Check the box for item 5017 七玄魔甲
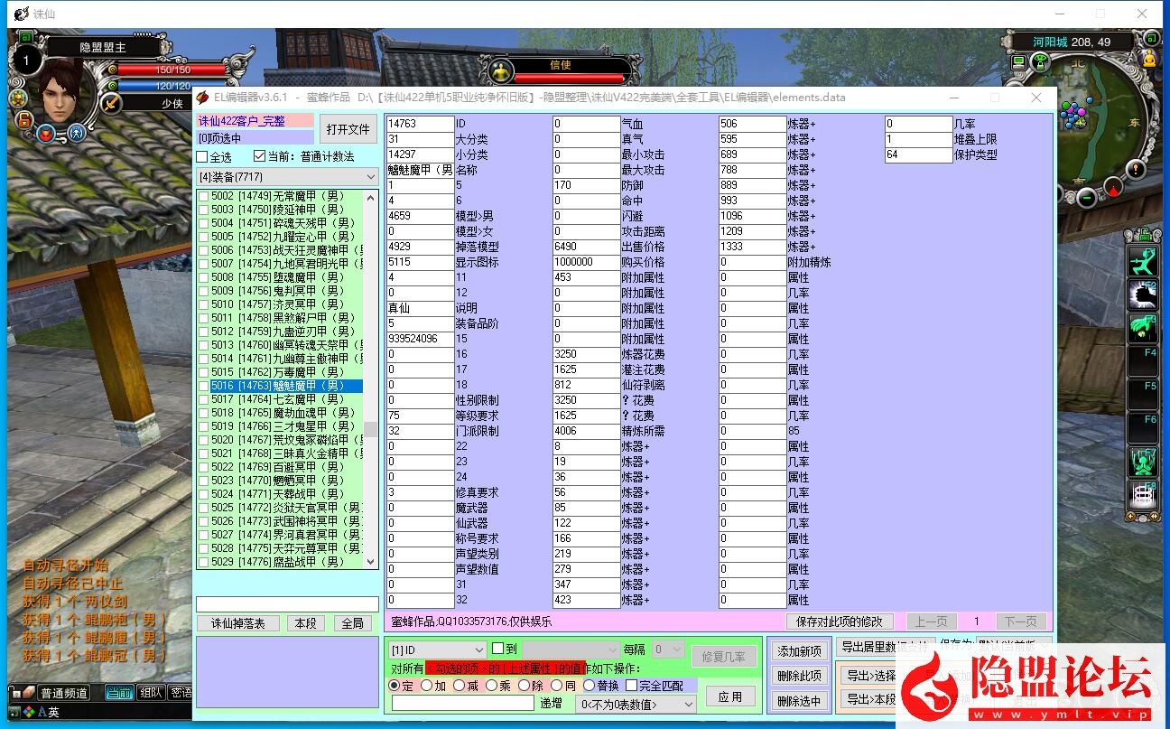The image size is (1170, 729). (204, 399)
